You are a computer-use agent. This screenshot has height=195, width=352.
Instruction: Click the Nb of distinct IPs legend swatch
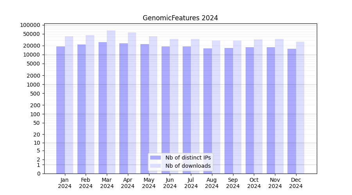[156, 158]
